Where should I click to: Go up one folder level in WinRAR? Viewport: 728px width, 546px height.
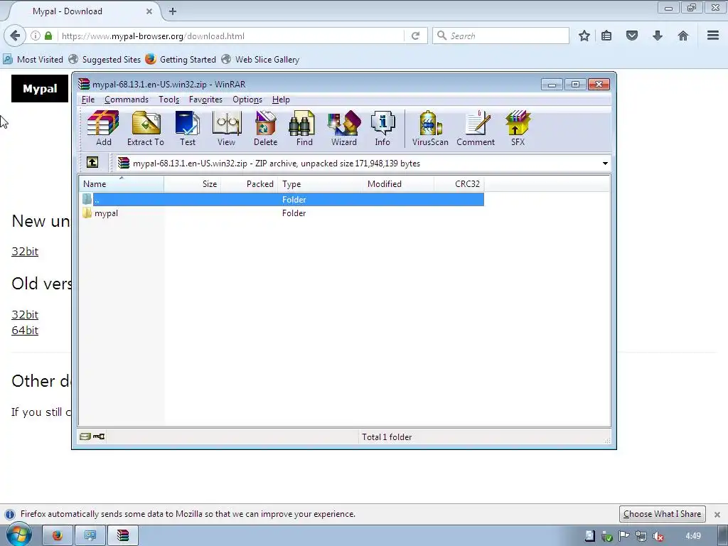click(x=92, y=163)
